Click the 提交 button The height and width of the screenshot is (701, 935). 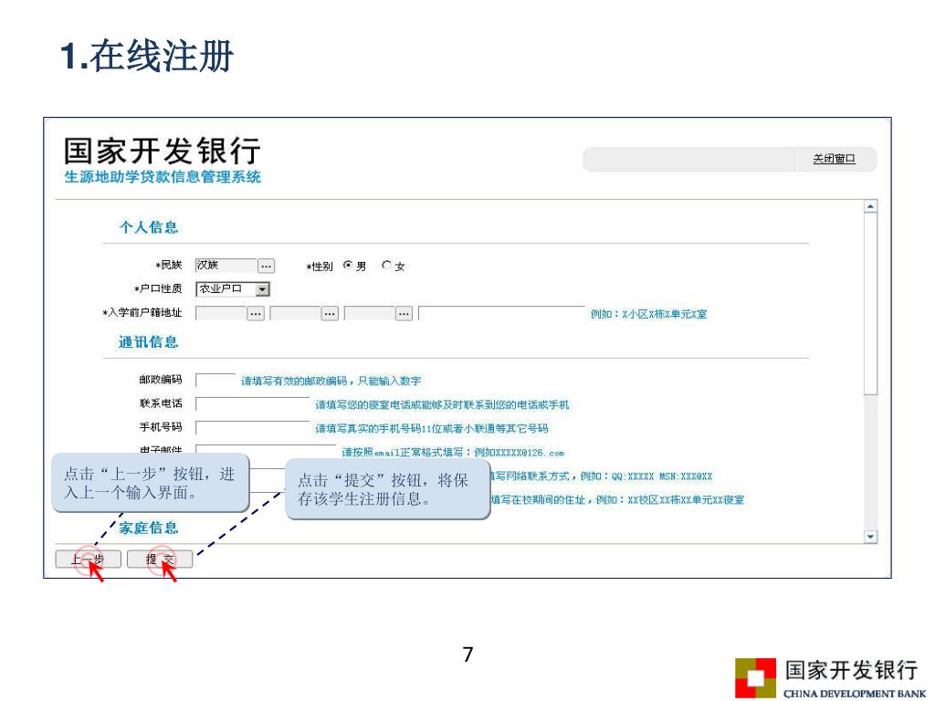[x=160, y=560]
